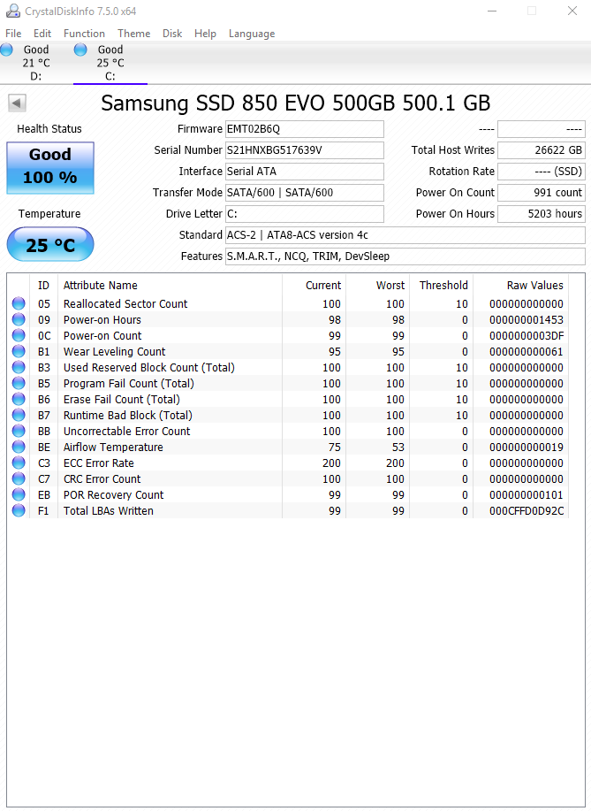This screenshot has width=591, height=811.
Task: Click the Health Status label
Action: point(49,129)
